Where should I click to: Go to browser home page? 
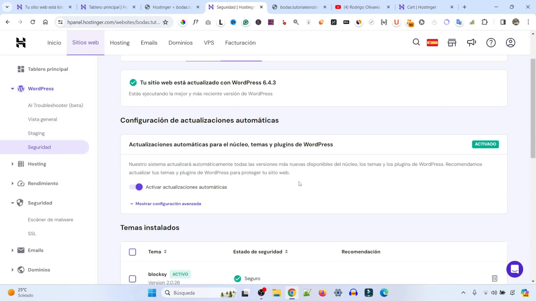click(x=45, y=22)
